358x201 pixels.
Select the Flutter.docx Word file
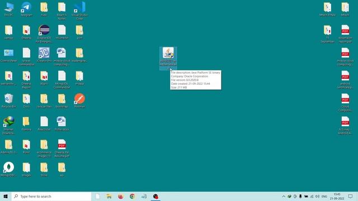coord(62,124)
